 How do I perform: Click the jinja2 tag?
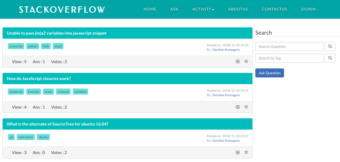coord(58,46)
